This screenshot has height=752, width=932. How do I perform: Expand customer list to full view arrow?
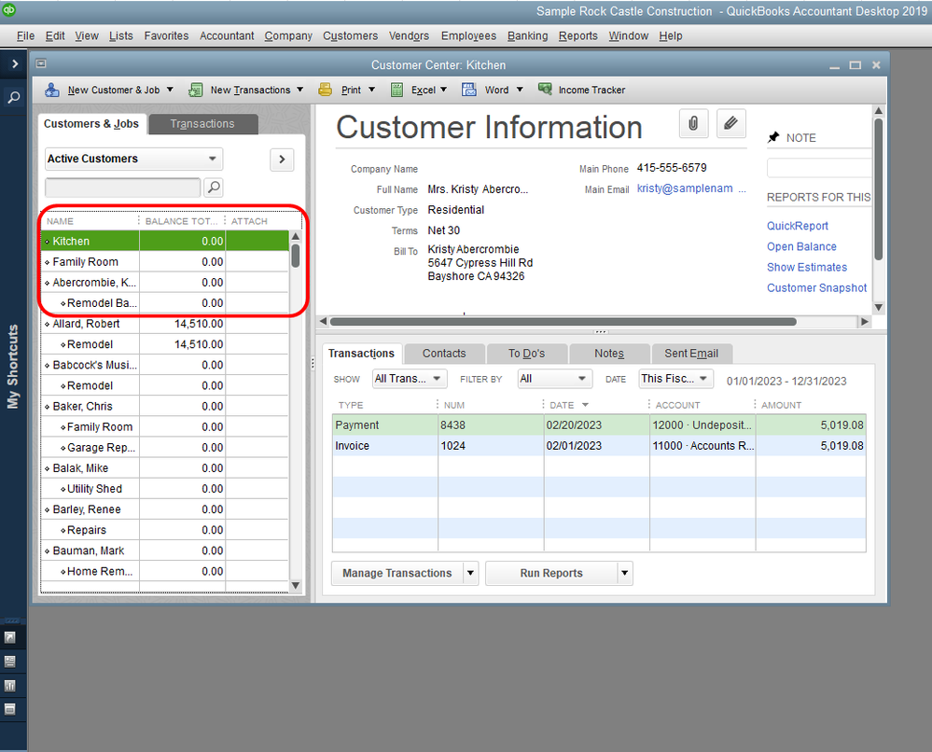(281, 160)
